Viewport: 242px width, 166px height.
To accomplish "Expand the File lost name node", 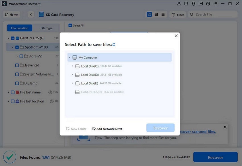I will tap(8, 92).
